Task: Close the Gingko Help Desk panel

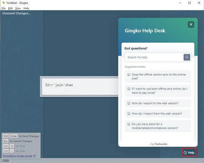Action: point(191,24)
